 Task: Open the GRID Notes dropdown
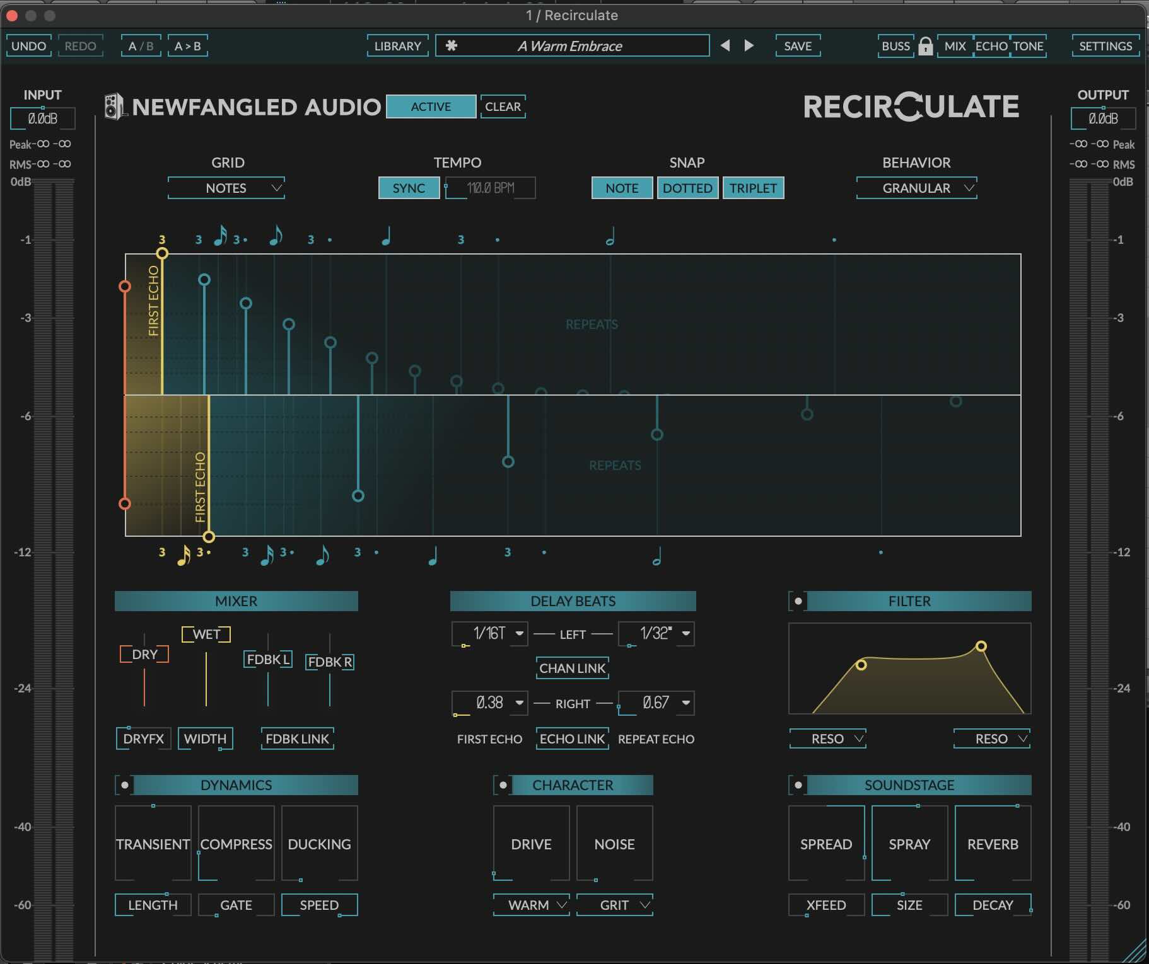coord(226,188)
